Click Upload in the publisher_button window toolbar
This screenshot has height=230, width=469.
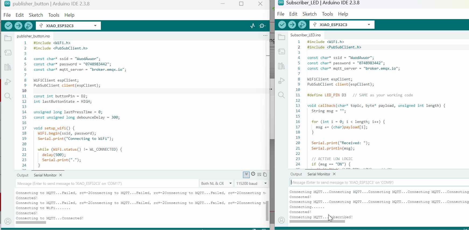click(19, 26)
